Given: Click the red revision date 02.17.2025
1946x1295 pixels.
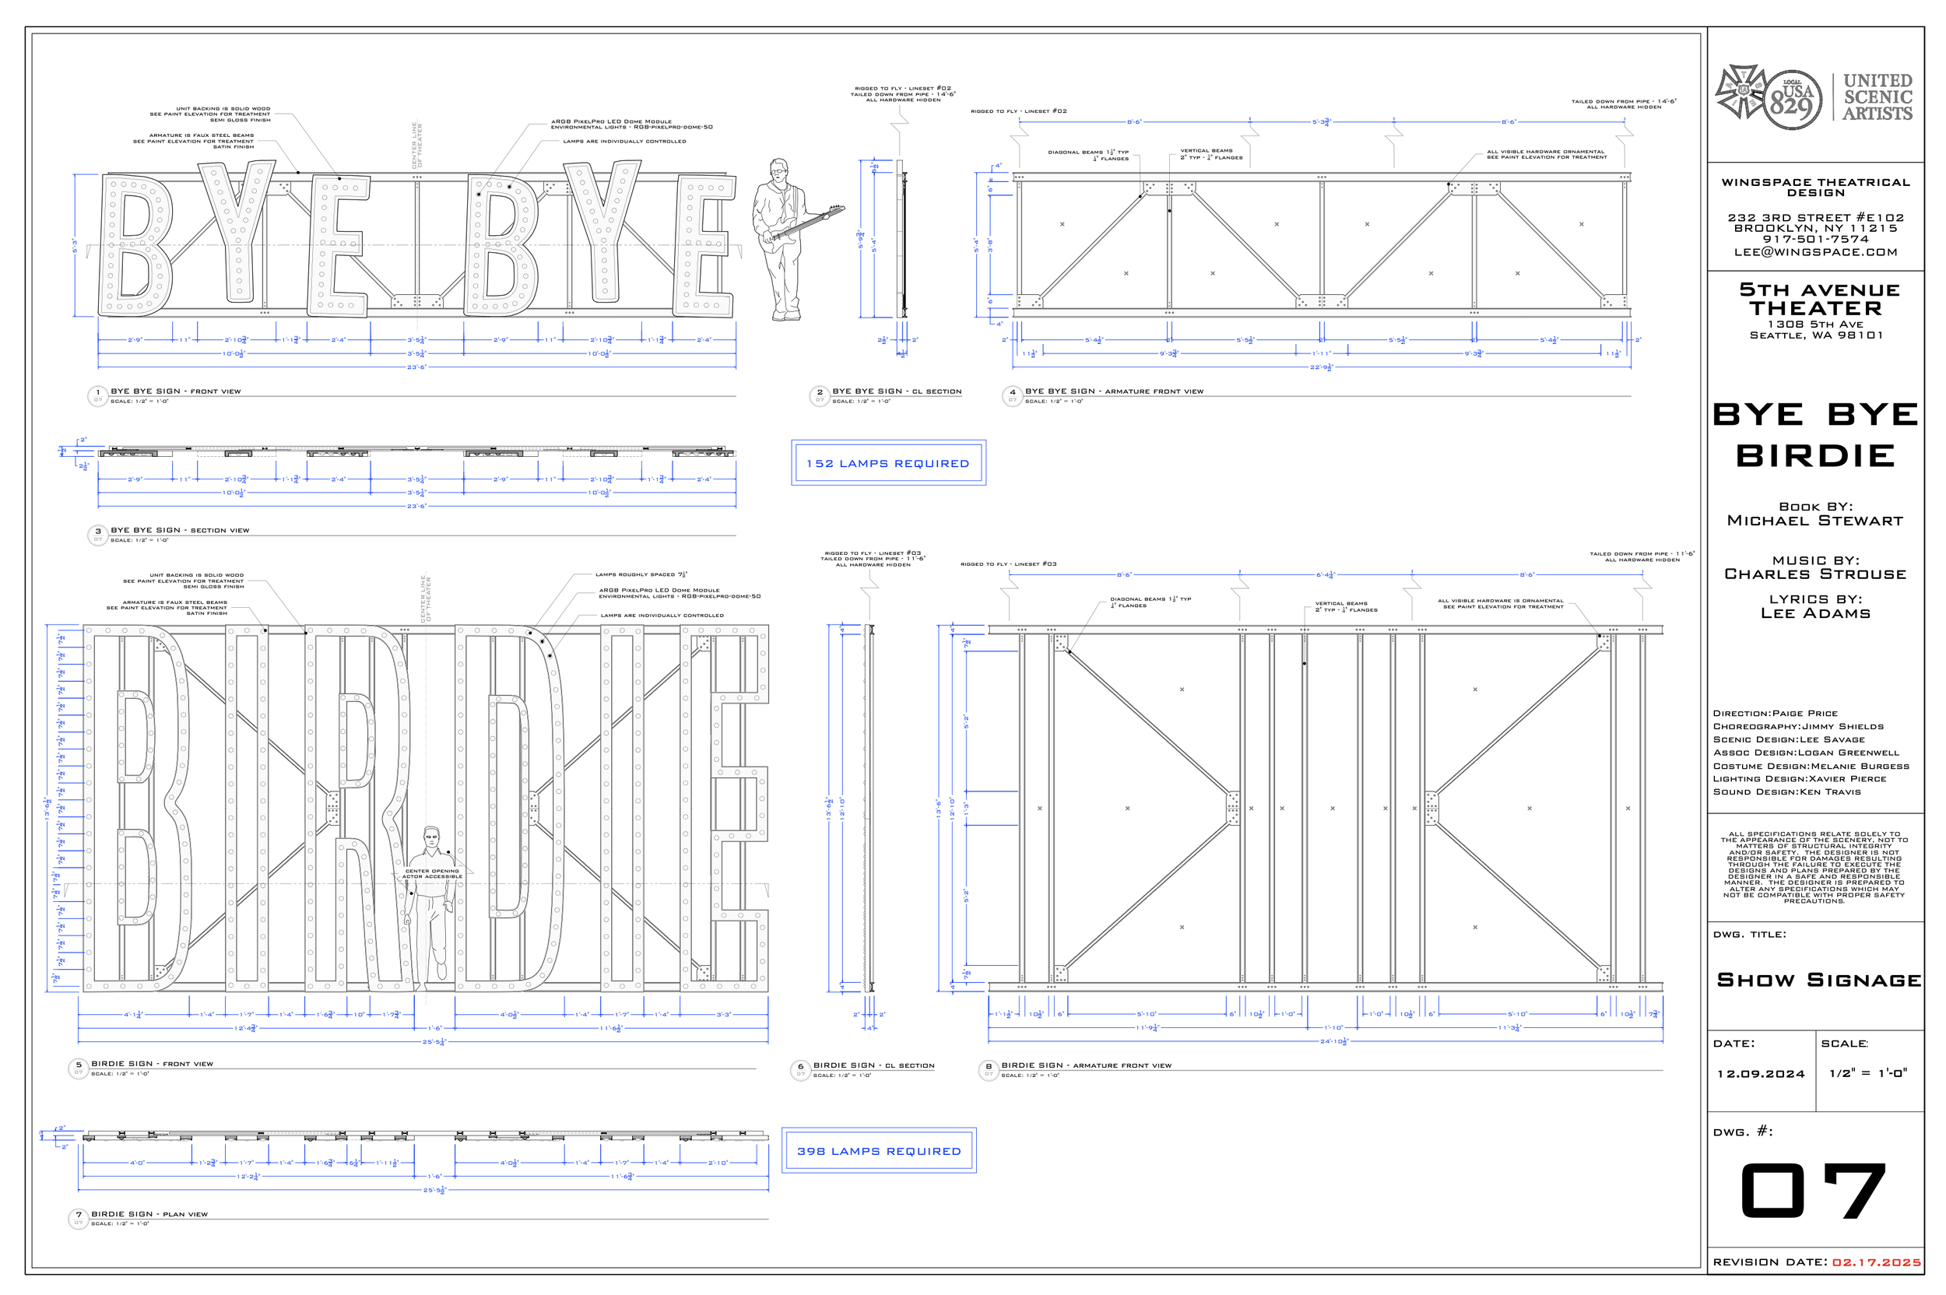Looking at the screenshot, I should point(1876,1262).
